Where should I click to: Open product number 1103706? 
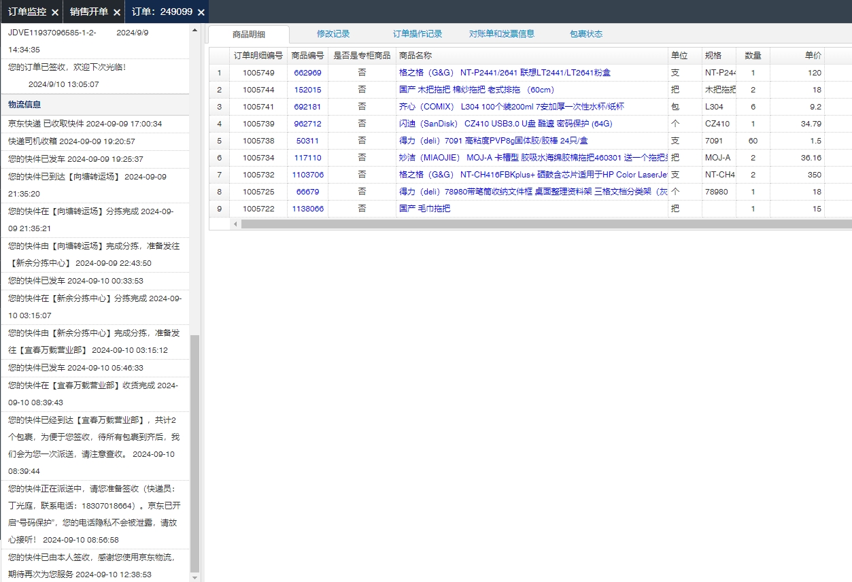(x=307, y=175)
